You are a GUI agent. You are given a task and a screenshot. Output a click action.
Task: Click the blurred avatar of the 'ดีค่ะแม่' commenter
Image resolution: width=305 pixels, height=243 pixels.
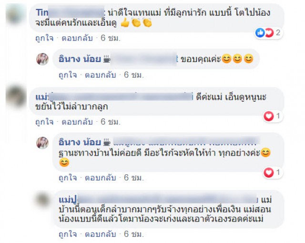point(16,96)
